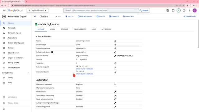This screenshot has width=199, height=112.
Task: Open the My First Project selector
Action: [x=37, y=10]
